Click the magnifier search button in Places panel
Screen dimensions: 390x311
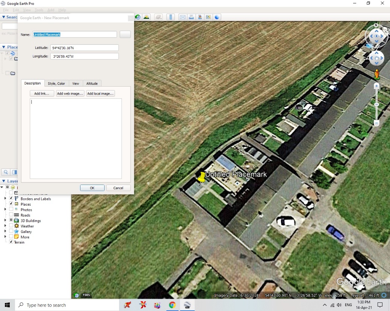click(x=6, y=172)
